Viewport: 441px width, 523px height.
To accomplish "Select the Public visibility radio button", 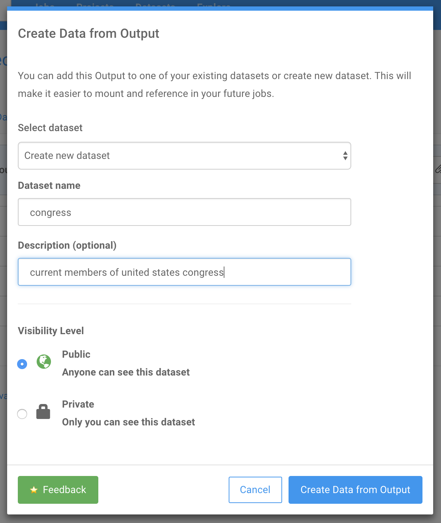I will pyautogui.click(x=22, y=364).
